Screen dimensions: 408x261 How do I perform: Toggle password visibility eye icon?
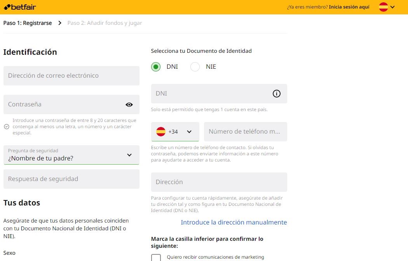129,104
